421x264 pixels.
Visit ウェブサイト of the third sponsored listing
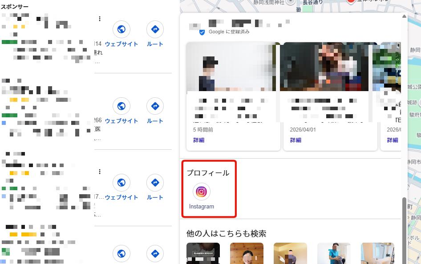click(121, 183)
